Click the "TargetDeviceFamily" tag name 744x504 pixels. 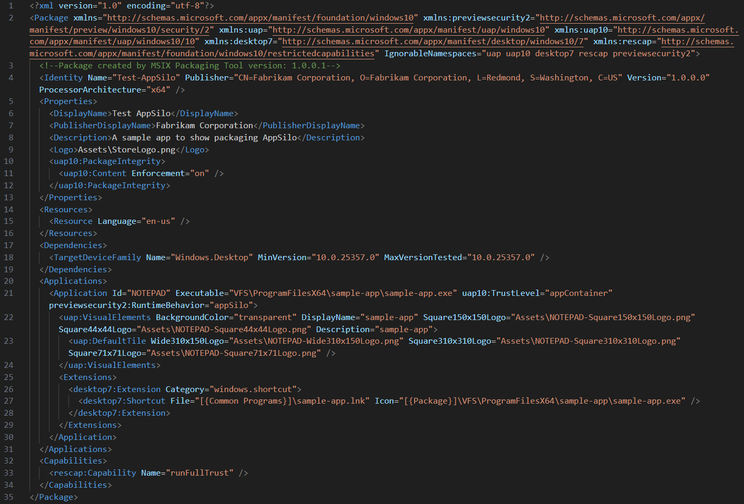[x=97, y=258]
